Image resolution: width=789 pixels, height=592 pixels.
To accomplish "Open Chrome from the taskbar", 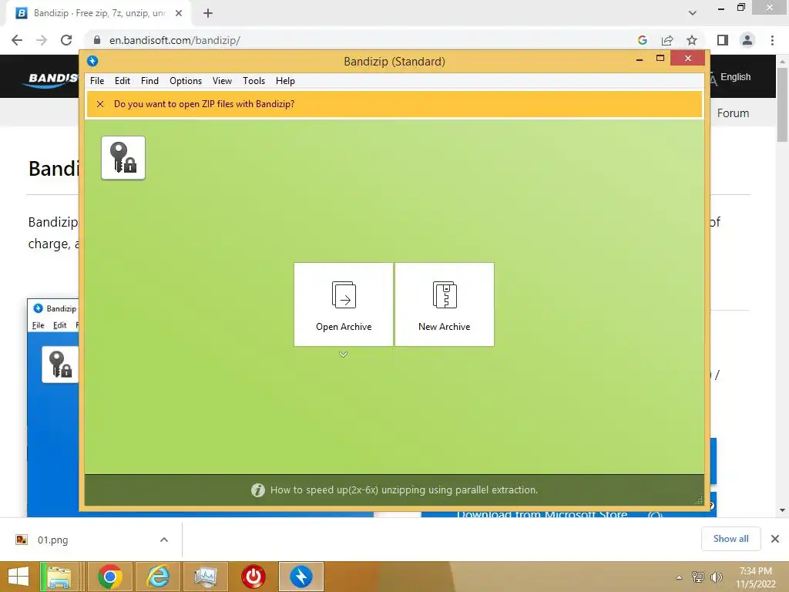I will [x=110, y=577].
